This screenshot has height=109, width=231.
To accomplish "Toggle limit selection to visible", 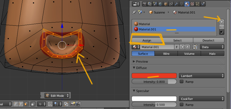I will [x=33, y=104].
